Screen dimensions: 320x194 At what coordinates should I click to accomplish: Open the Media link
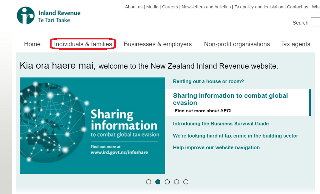152,7
